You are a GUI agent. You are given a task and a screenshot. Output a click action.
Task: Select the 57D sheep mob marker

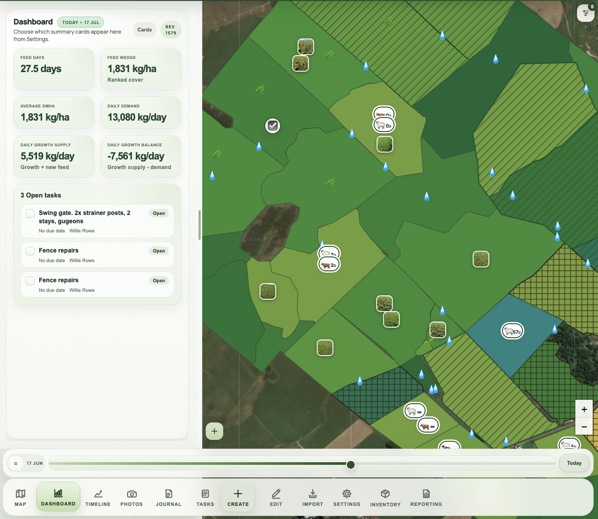tap(512, 331)
